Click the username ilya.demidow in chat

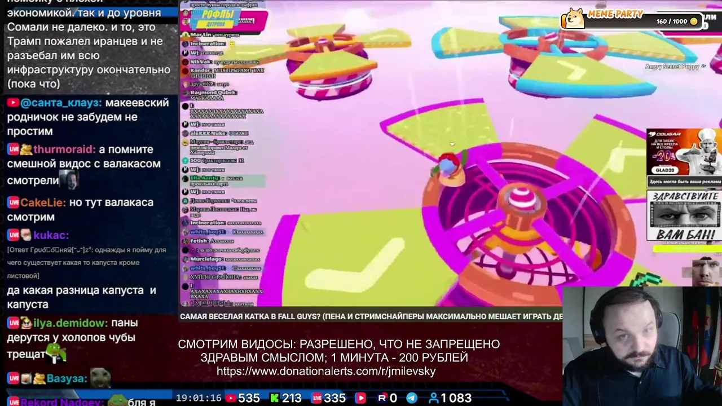pos(71,323)
